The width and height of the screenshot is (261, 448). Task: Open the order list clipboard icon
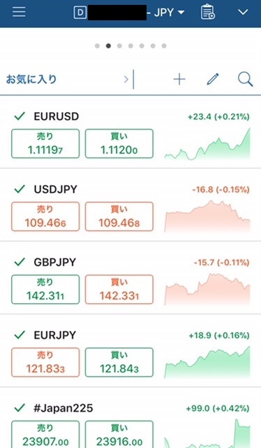click(207, 12)
